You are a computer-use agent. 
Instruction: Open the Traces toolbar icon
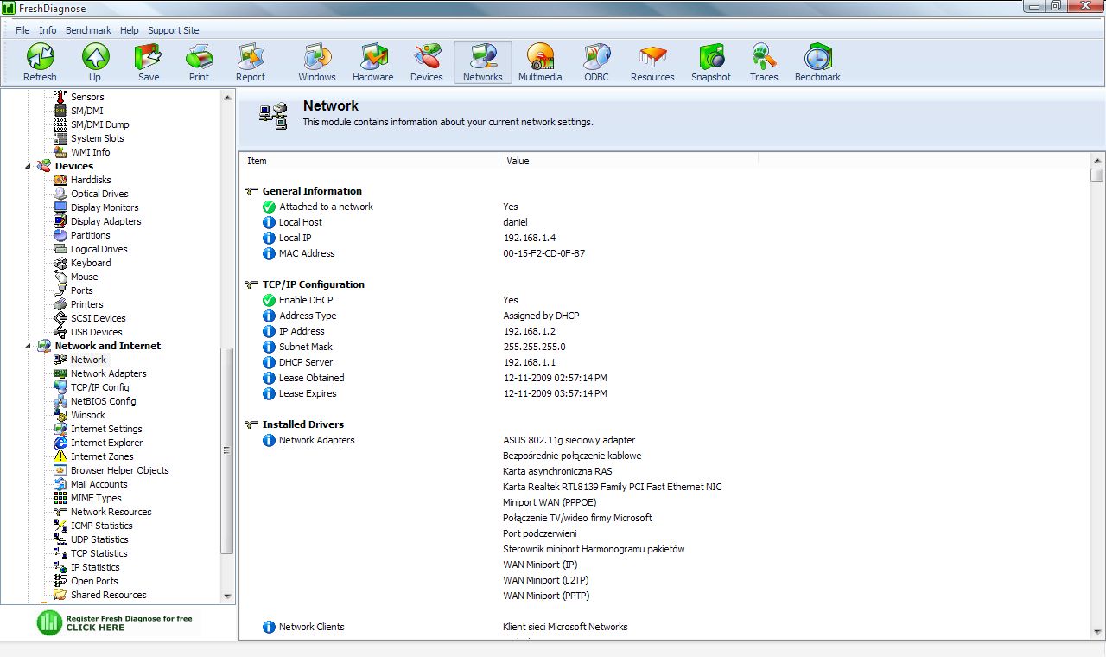pyautogui.click(x=764, y=62)
